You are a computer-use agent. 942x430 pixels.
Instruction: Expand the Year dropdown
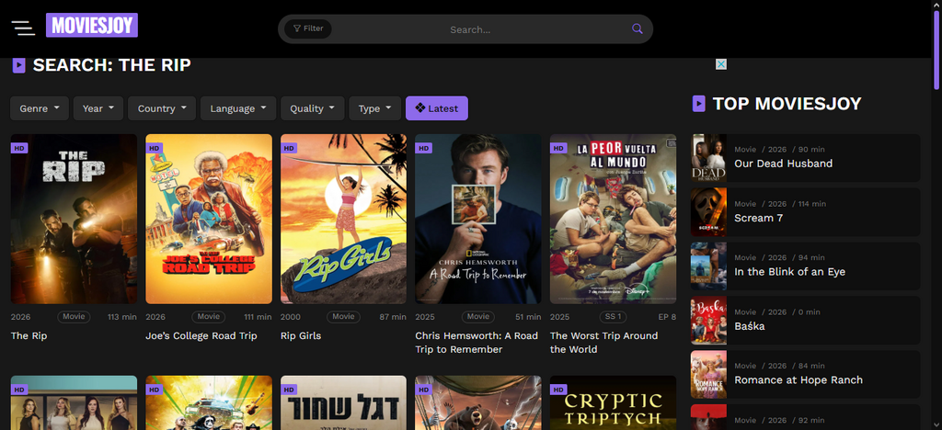coord(98,108)
